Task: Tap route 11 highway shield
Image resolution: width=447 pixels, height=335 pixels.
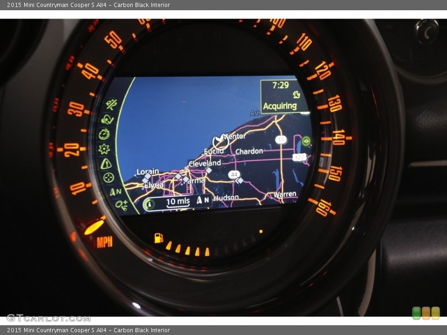Action: (281, 140)
